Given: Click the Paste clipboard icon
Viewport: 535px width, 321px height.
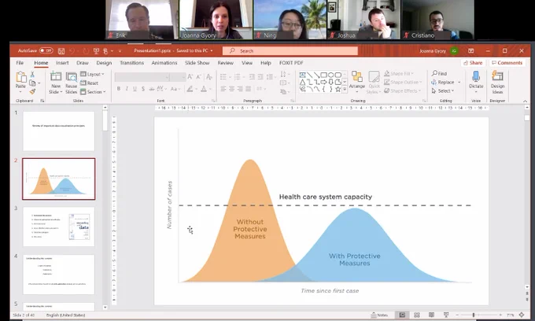Looking at the screenshot, I should point(20,77).
